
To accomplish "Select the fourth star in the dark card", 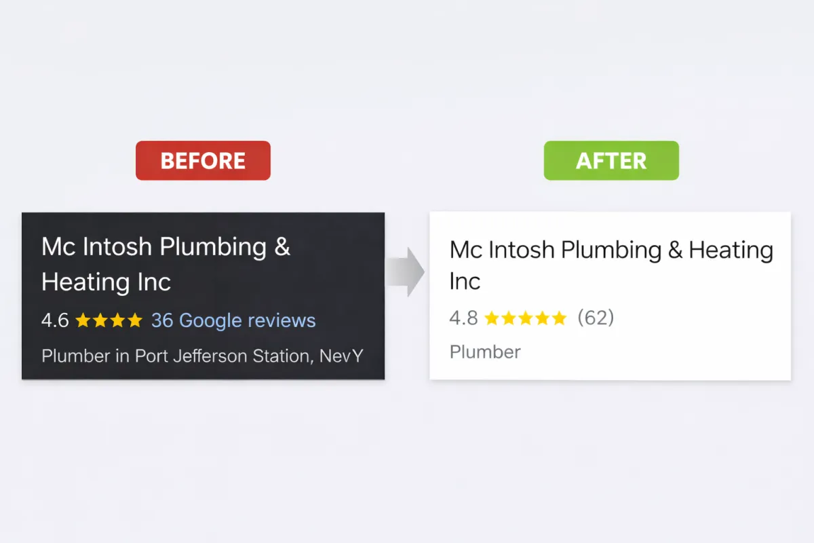I will pos(135,320).
